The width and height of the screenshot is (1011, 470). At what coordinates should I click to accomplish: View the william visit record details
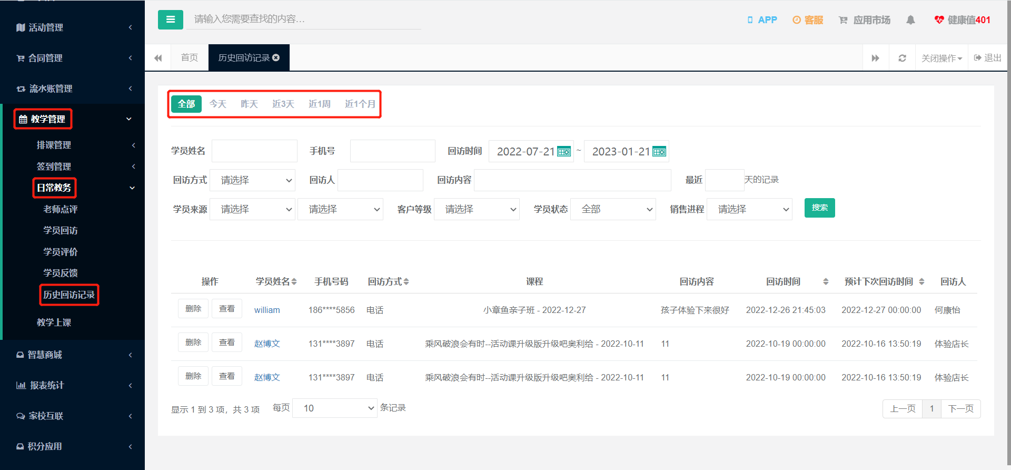[227, 309]
